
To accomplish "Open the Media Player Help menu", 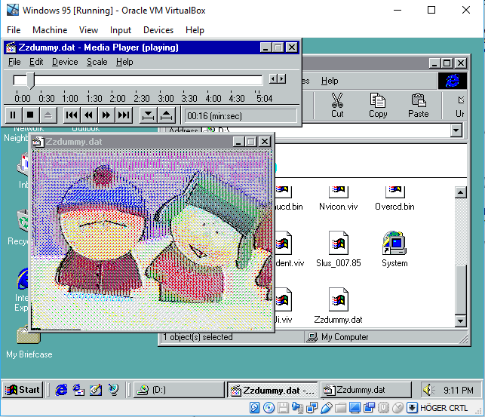I will click(124, 62).
